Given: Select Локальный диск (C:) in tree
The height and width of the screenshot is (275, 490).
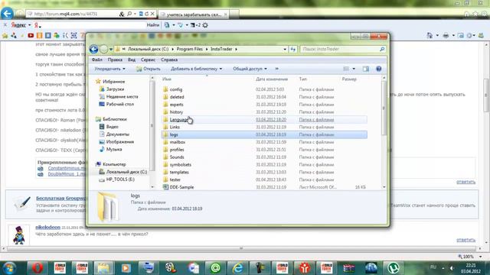Looking at the screenshot, I should [x=126, y=172].
